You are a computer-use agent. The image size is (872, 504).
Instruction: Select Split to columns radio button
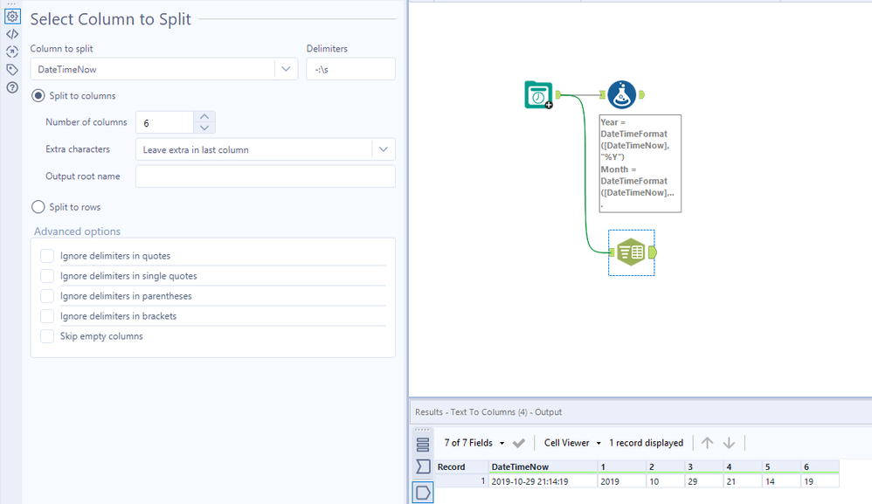38,95
